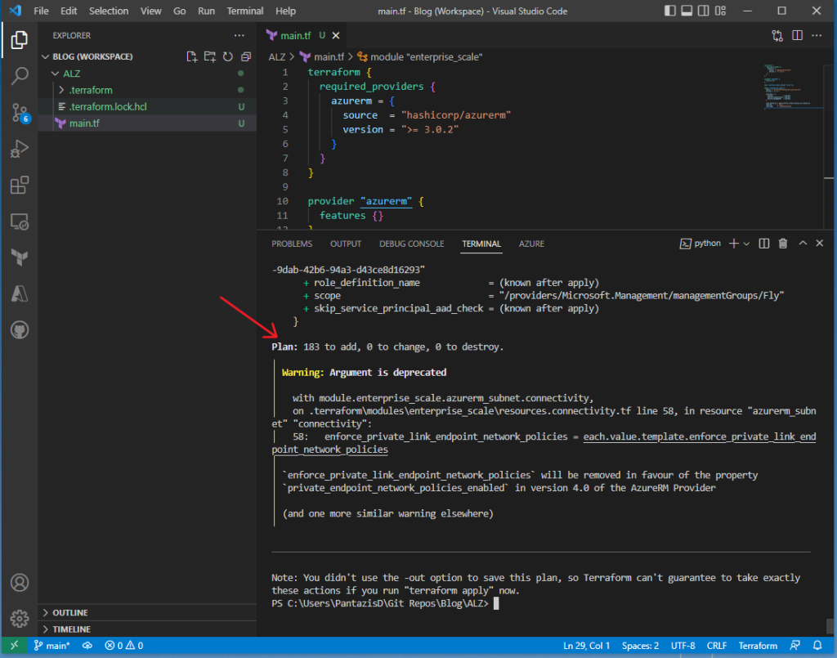This screenshot has height=658, width=837.
Task: Expand the TIMELINE section
Action: (71, 629)
